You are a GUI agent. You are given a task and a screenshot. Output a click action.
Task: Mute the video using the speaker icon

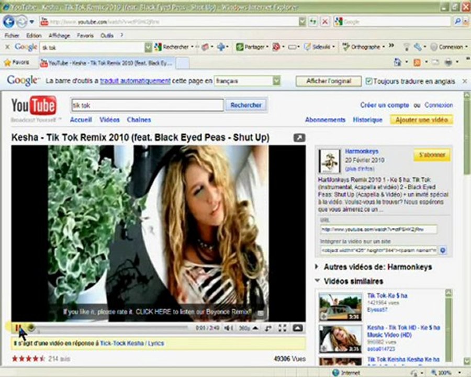pos(229,328)
